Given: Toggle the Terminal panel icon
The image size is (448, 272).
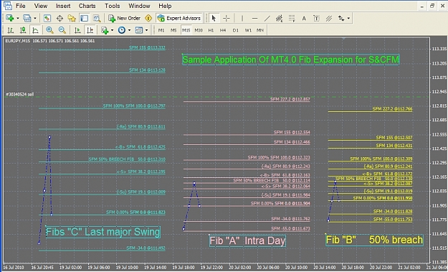Looking at the screenshot, I should pyautogui.click(x=84, y=19).
